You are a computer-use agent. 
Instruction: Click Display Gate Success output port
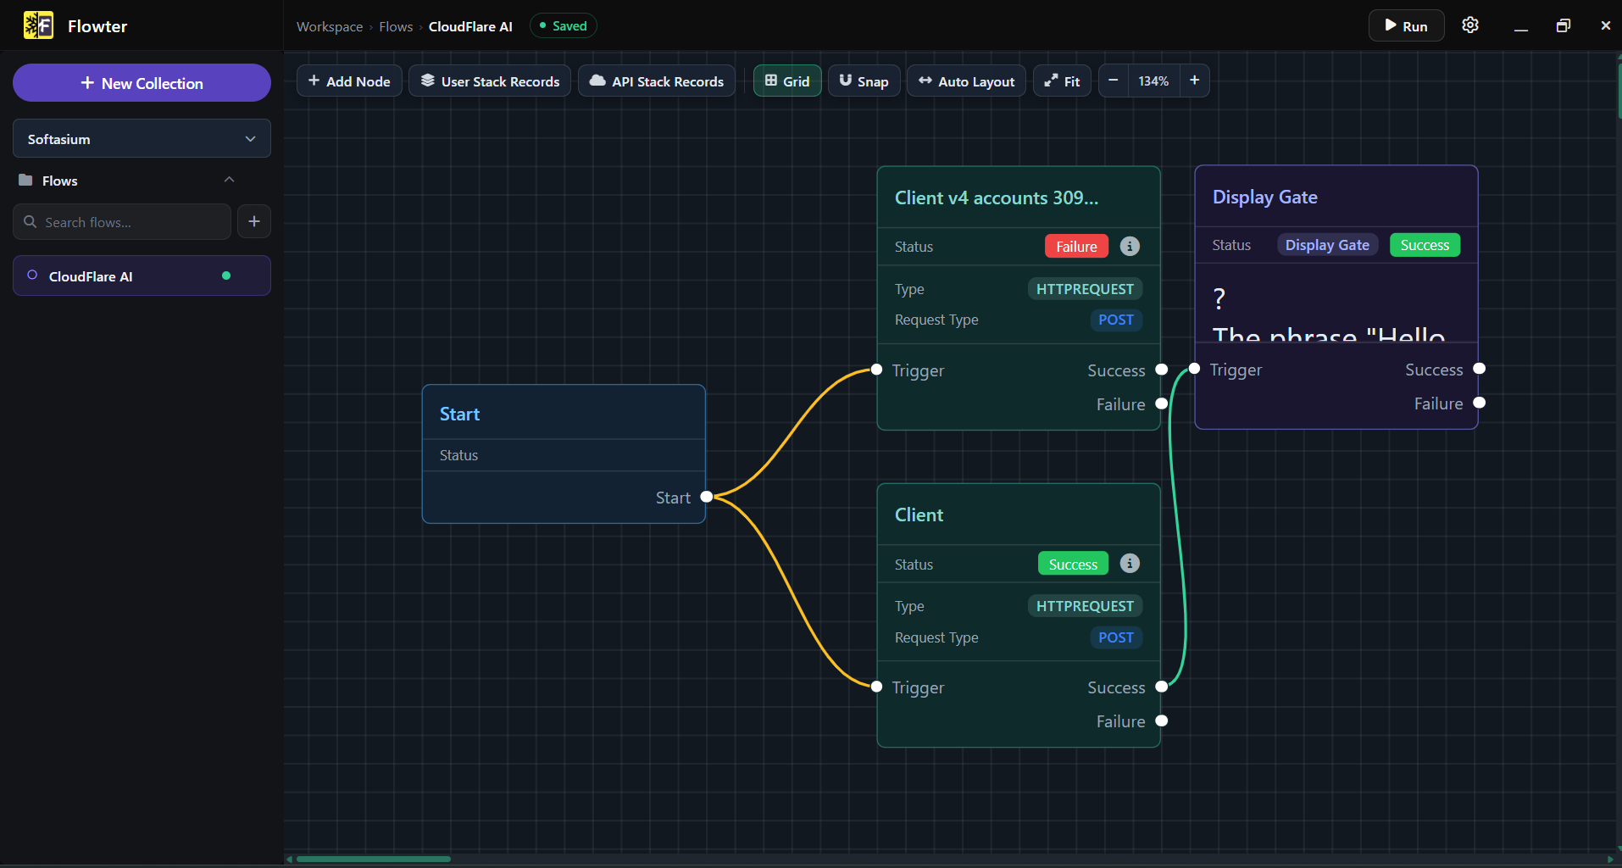click(1480, 369)
